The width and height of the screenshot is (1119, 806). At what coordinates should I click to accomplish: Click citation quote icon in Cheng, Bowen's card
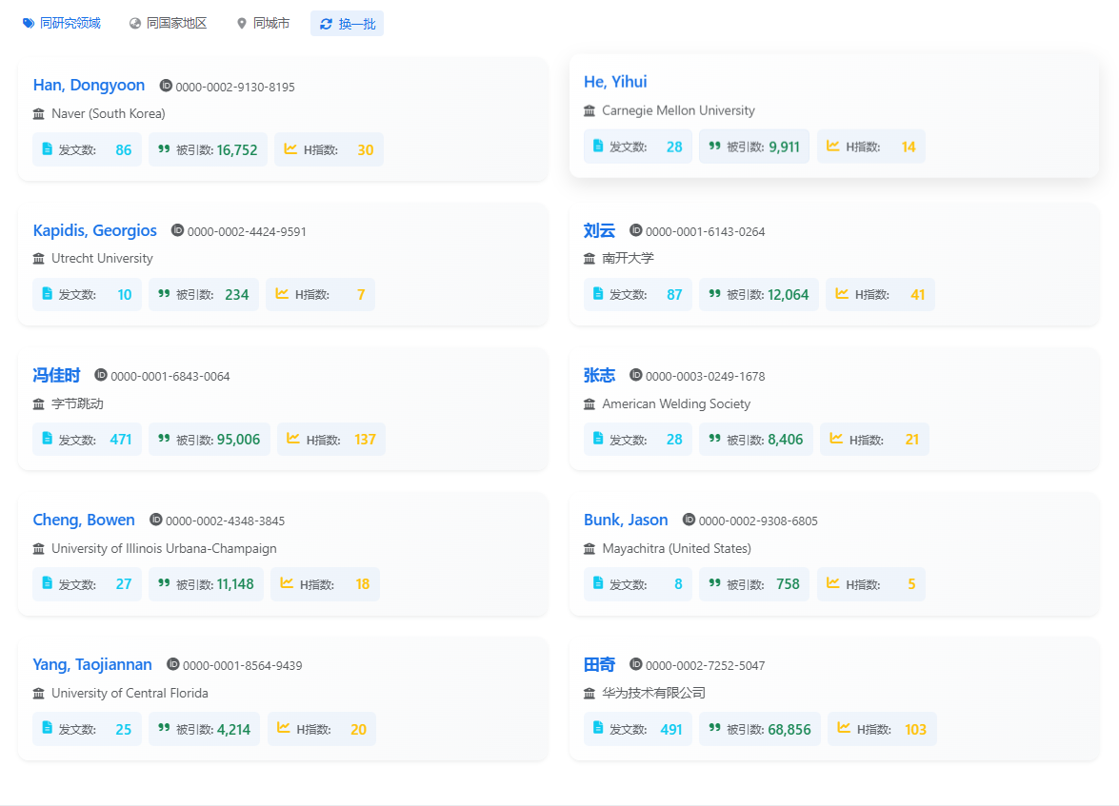click(164, 583)
